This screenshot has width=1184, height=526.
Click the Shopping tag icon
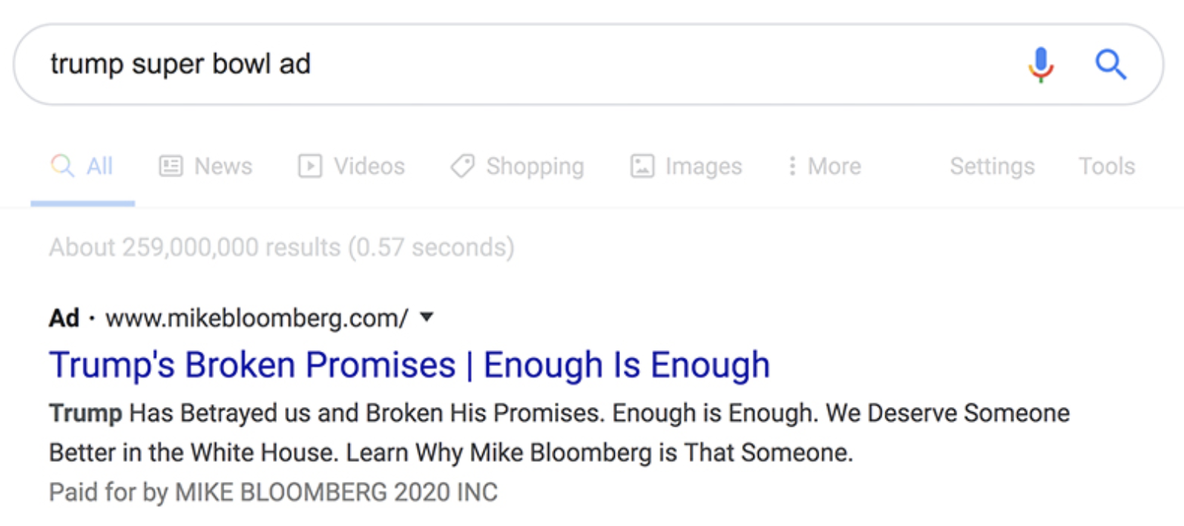462,166
